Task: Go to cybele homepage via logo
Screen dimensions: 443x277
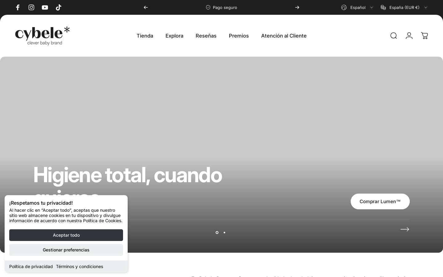Action: tap(42, 36)
